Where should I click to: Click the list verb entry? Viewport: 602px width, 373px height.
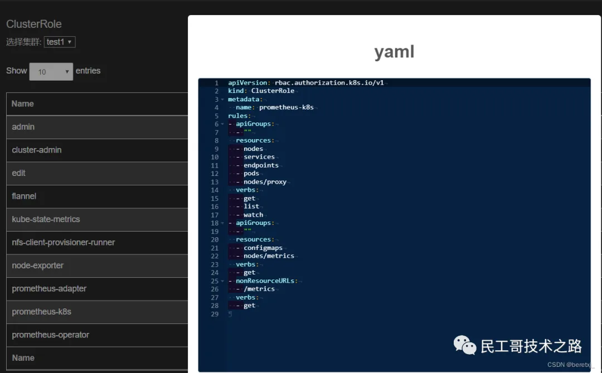[x=251, y=207]
